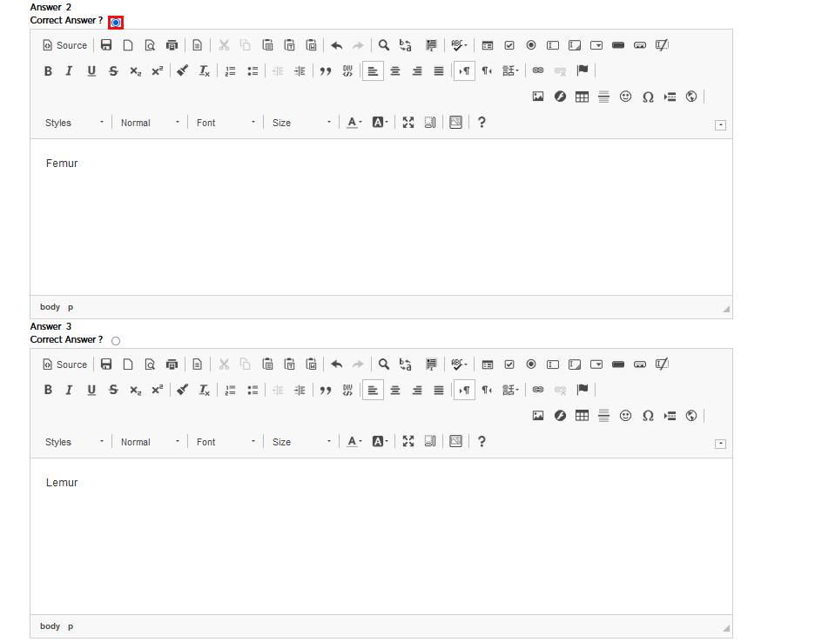The height and width of the screenshot is (642, 815).
Task: Click Paste icon in Answer 2 toolbar
Action: 267,45
